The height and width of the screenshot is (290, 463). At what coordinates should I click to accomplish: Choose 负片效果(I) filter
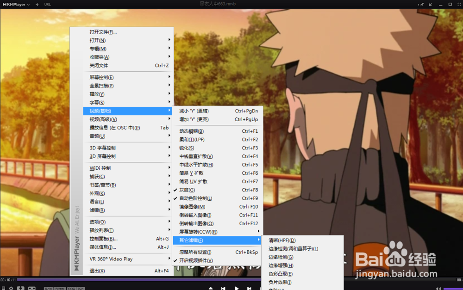point(303,282)
